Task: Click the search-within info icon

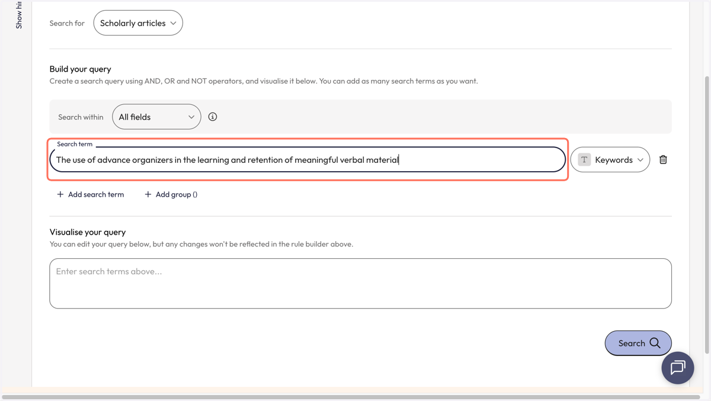Action: click(x=213, y=117)
